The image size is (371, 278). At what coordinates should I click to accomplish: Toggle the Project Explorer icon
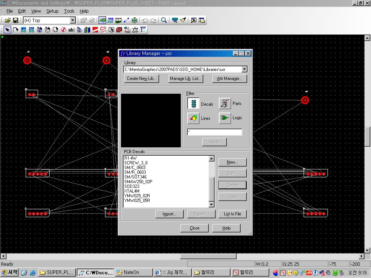click(x=201, y=20)
